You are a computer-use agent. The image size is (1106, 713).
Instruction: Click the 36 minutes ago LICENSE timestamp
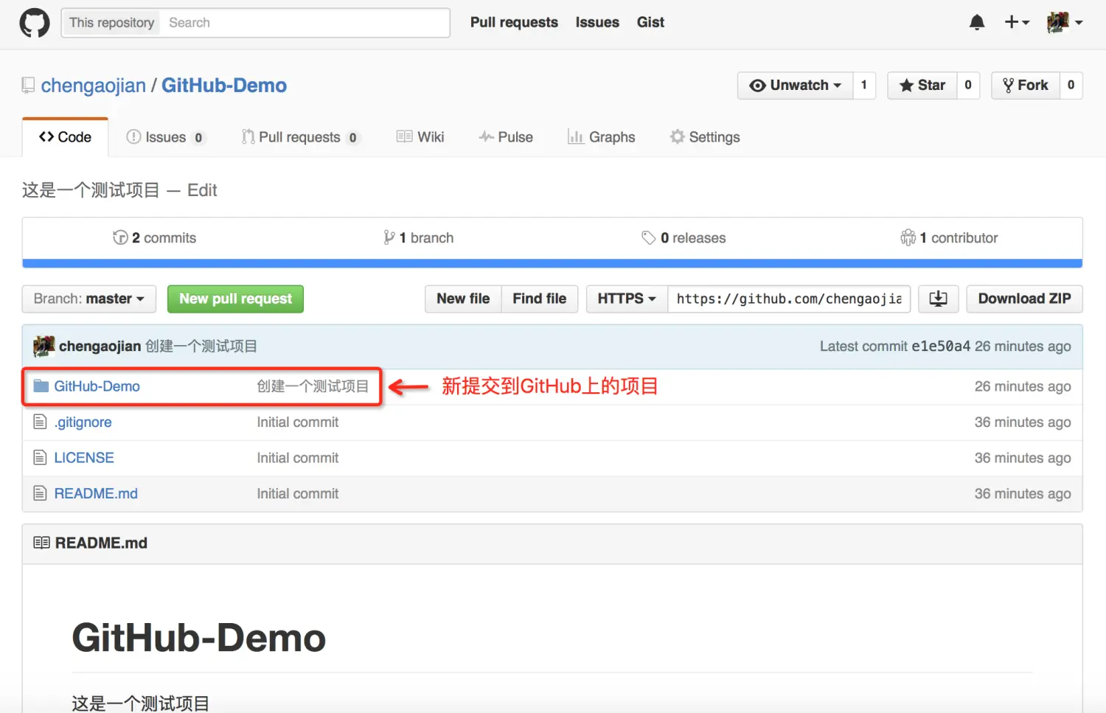point(1023,458)
